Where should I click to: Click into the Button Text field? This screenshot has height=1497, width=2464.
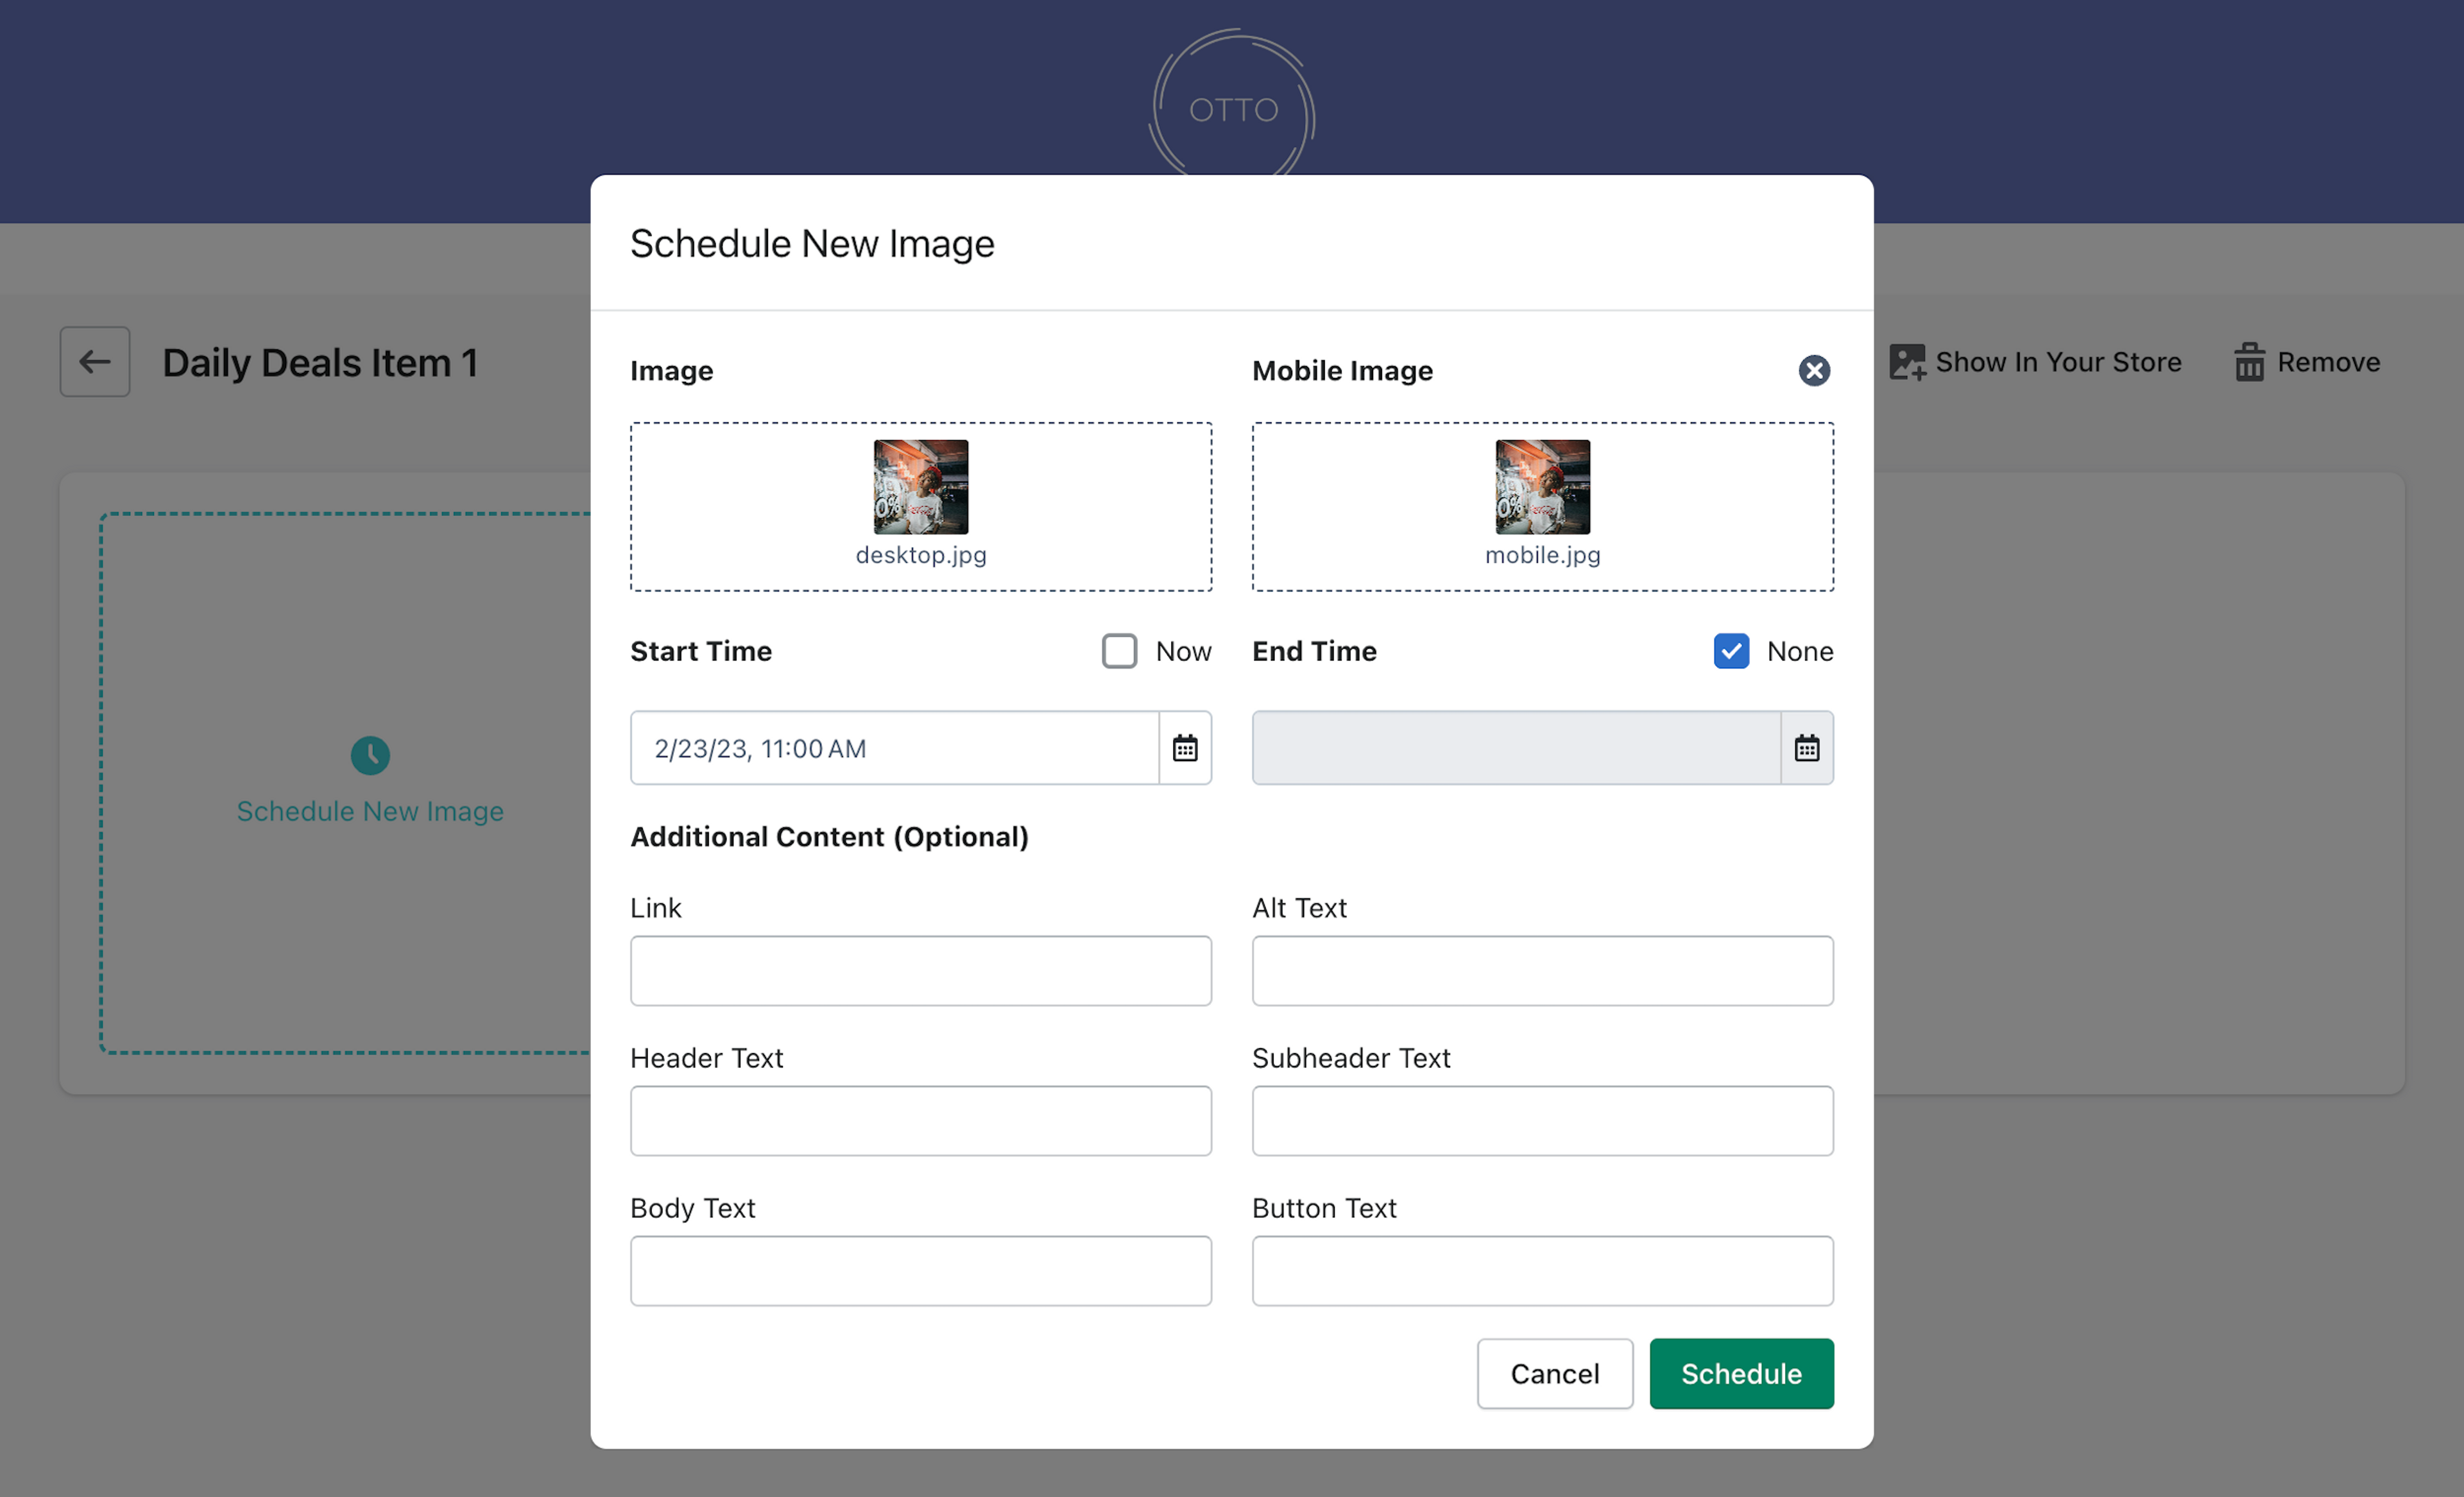pyautogui.click(x=1542, y=1271)
